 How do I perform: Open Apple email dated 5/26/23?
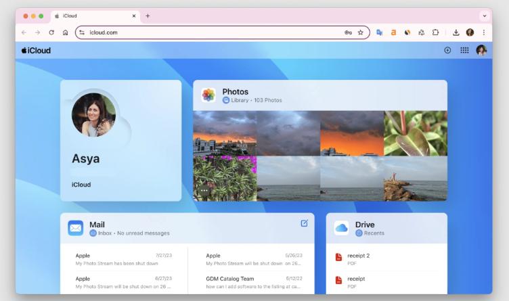(x=255, y=259)
